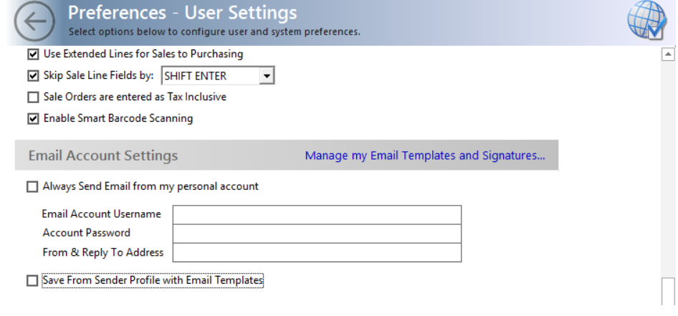678x316 pixels.
Task: Click the Preferences - User Settings title
Action: point(183,12)
